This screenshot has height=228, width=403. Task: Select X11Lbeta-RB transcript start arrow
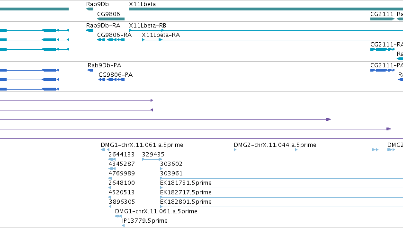click(x=131, y=30)
